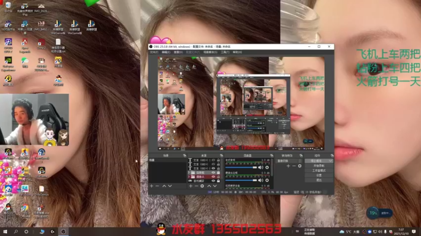Pop out the Scene Transitions dock panel
Screen dimensions: 421x236
pyautogui.click(x=301, y=155)
